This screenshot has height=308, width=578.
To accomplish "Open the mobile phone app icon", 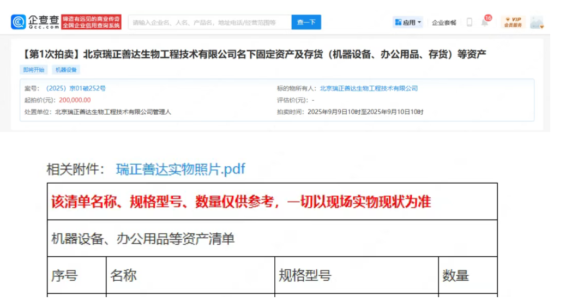I will point(469,22).
